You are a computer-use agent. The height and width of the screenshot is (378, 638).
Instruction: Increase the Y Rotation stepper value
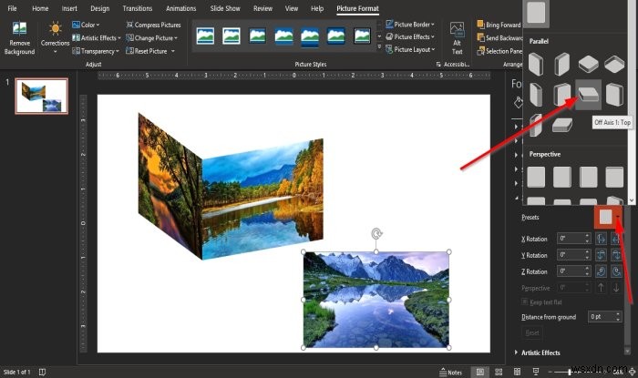[x=587, y=252]
